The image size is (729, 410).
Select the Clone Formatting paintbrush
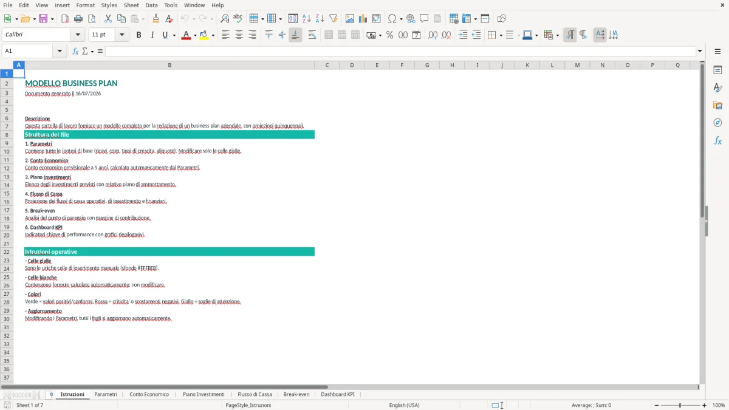pos(156,19)
